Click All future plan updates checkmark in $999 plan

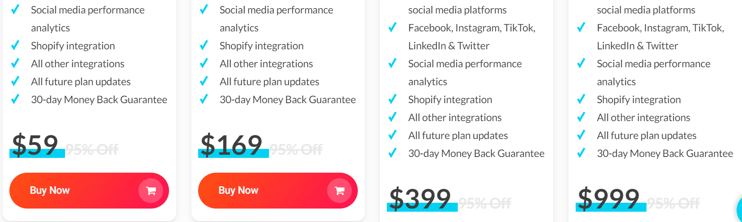click(581, 135)
